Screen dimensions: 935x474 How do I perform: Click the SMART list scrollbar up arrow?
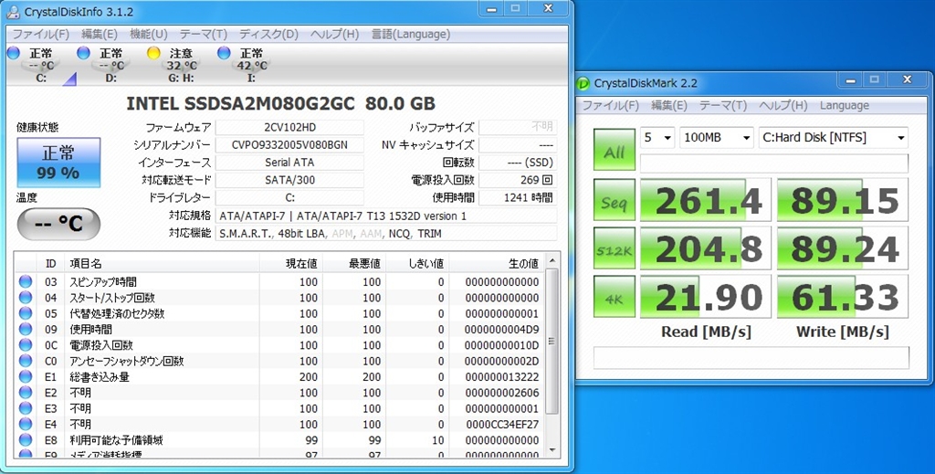[552, 261]
